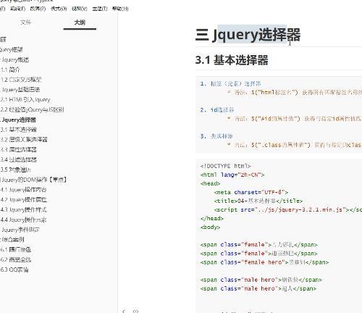Toggle source code mode icon

(135, 311)
